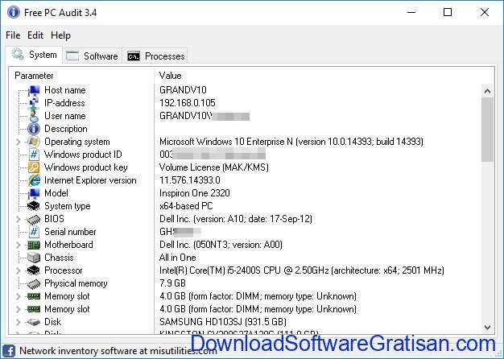The width and height of the screenshot is (504, 359).
Task: Click the Facebook icon in status bar
Action: tap(9, 351)
